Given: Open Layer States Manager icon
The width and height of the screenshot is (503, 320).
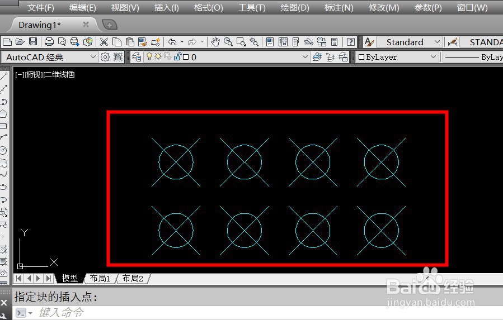Looking at the screenshot, I should point(343,57).
